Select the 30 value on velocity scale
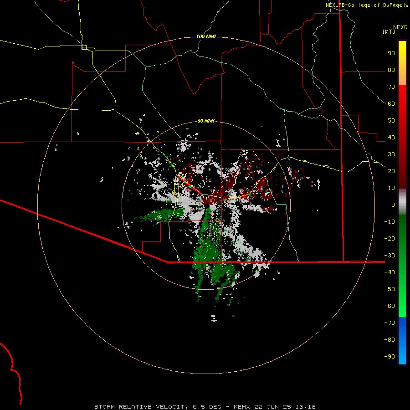 click(391, 154)
